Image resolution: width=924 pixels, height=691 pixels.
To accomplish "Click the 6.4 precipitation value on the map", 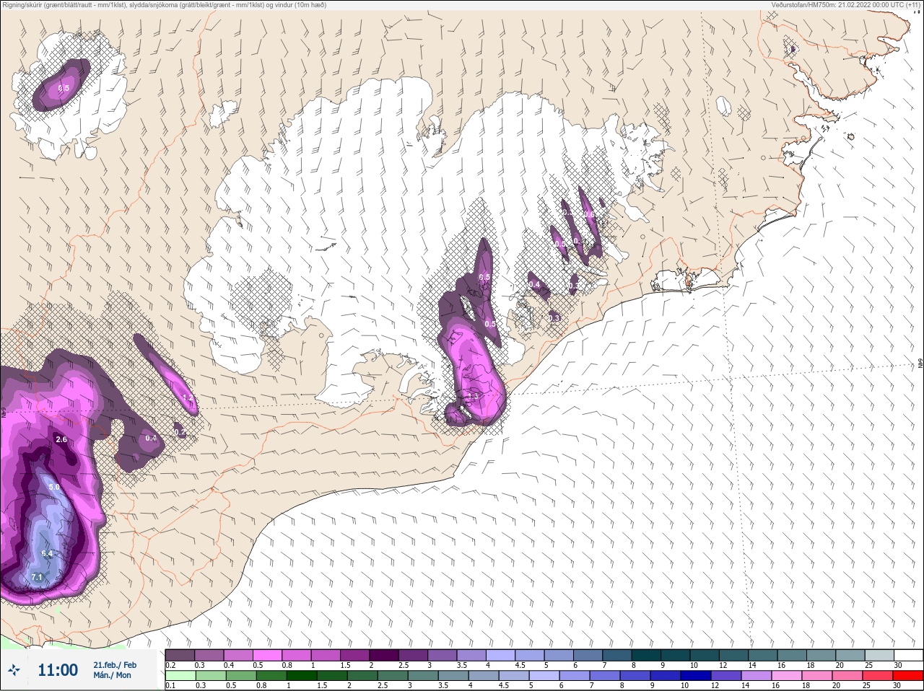I will 47,553.
